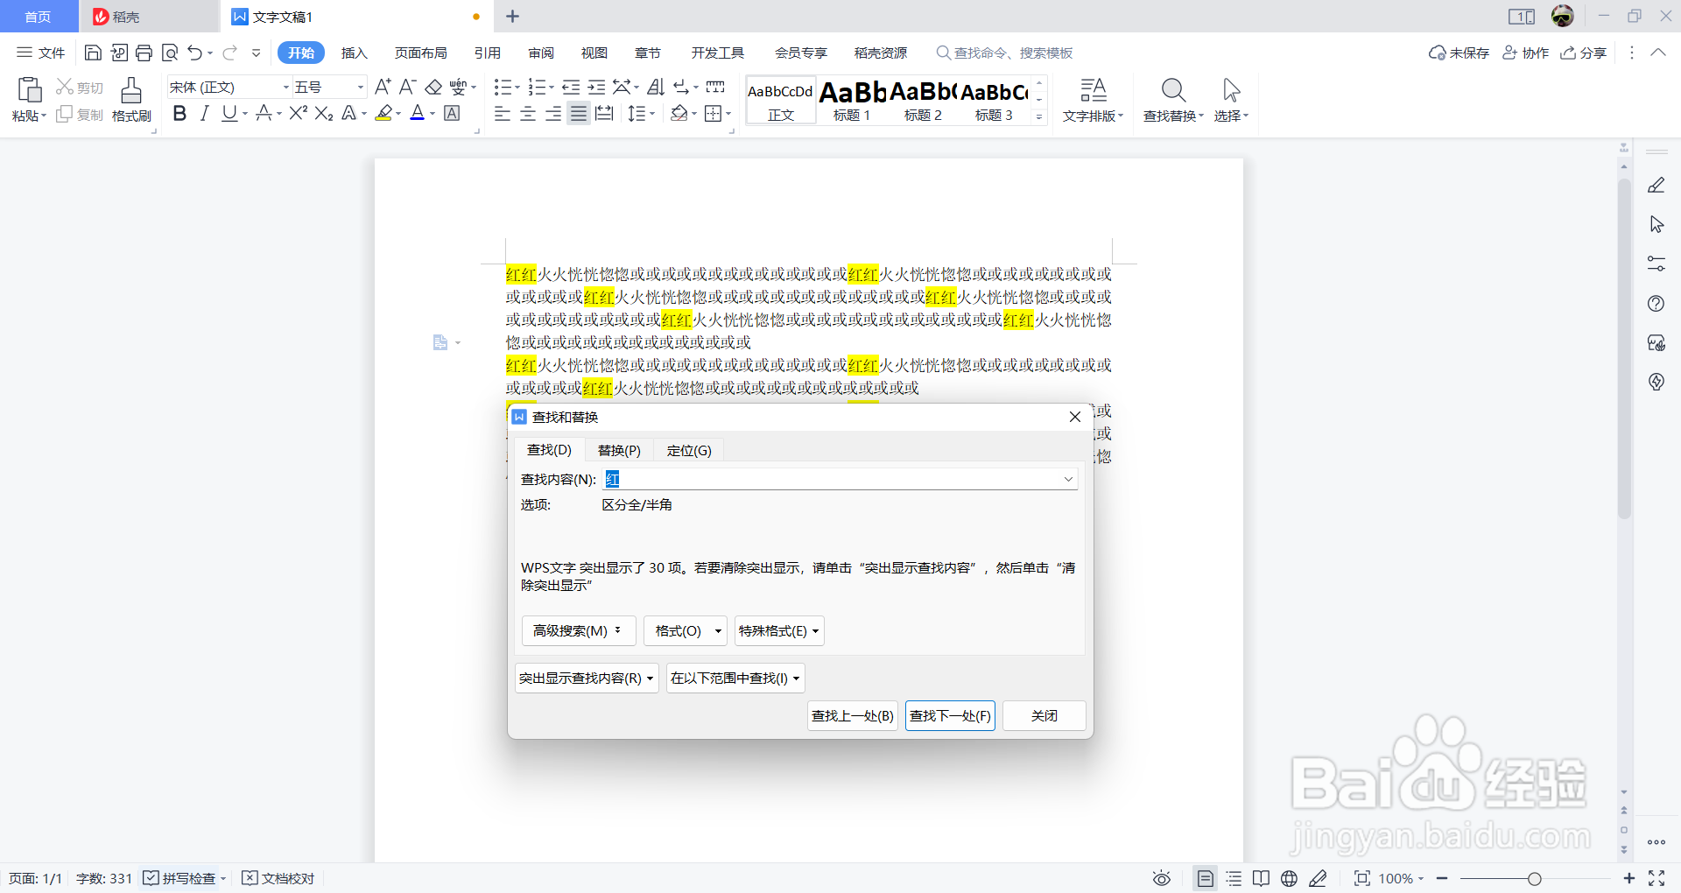Click the font color A swatch
This screenshot has height=893, width=1681.
418,113
